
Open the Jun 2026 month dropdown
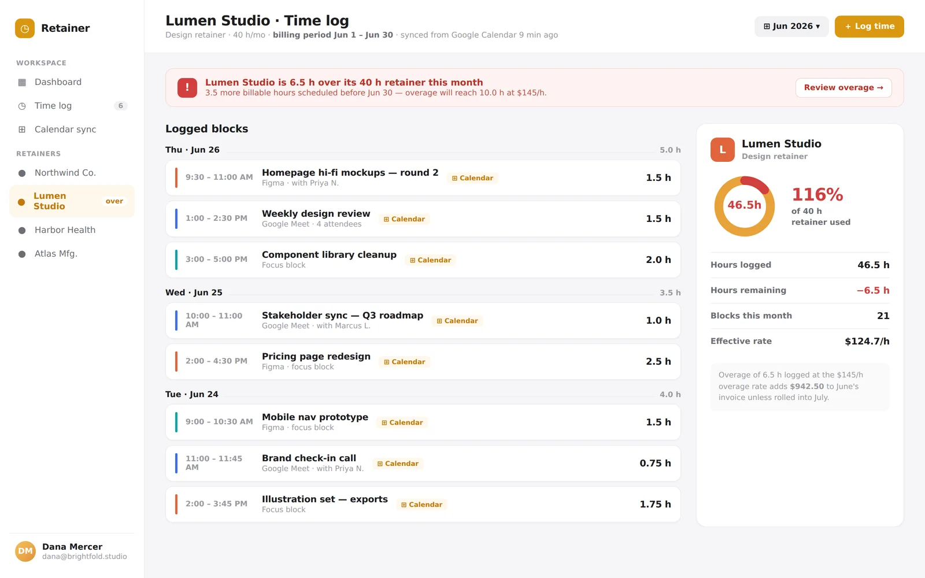(791, 27)
